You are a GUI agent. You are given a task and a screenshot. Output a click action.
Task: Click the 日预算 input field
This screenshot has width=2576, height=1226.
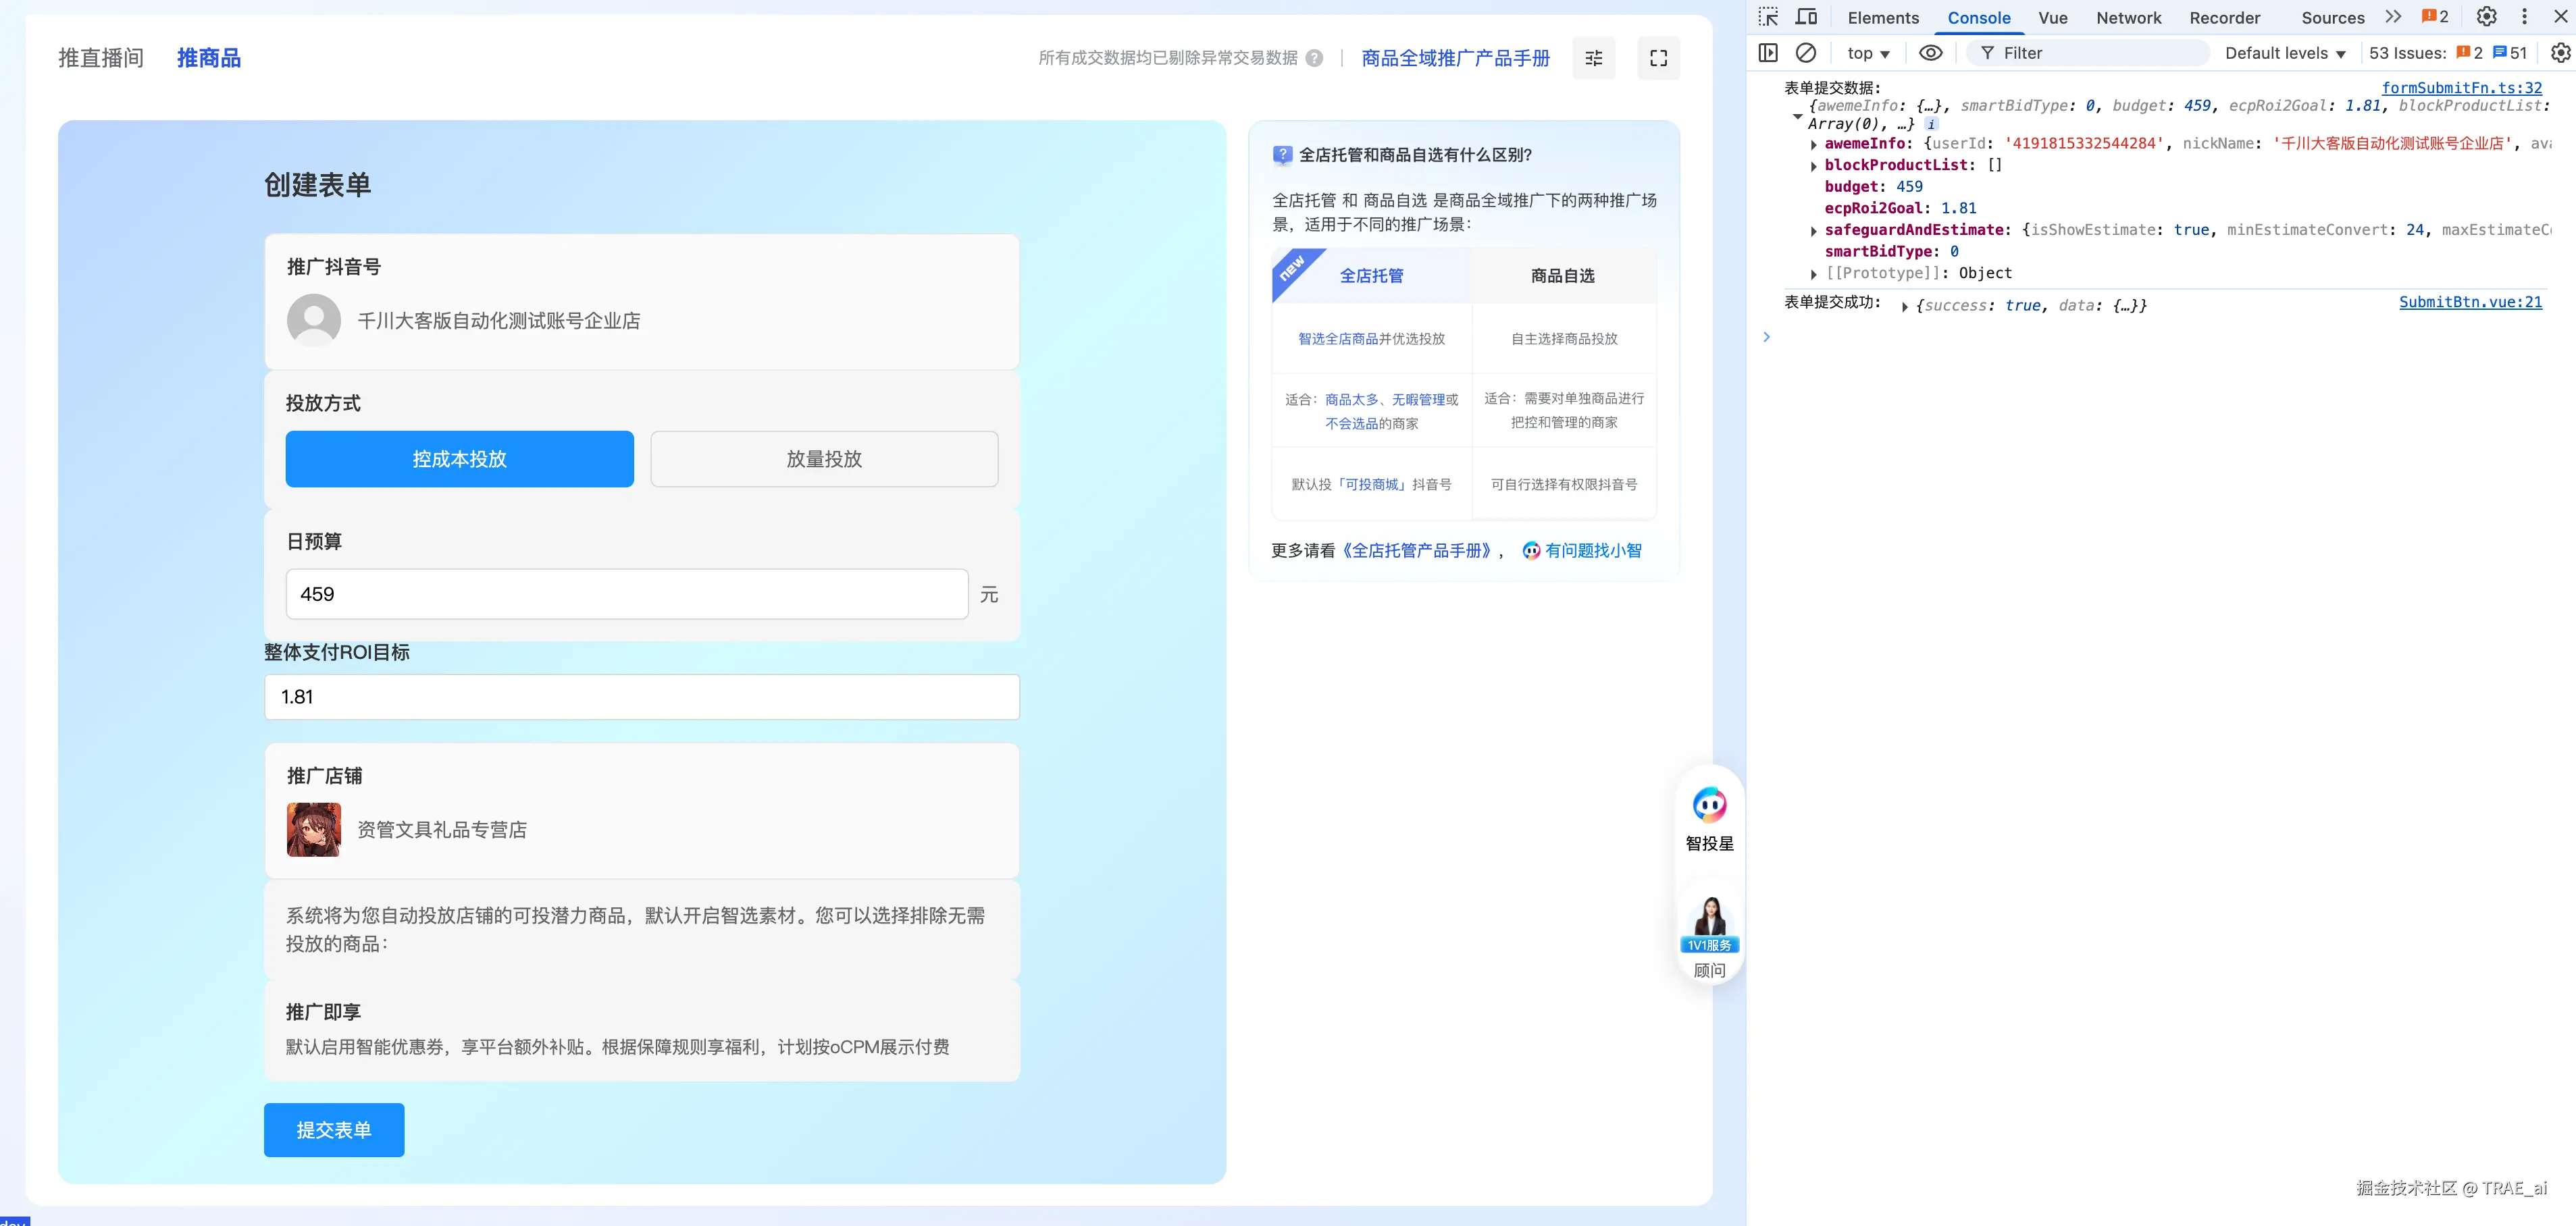pyautogui.click(x=626, y=595)
